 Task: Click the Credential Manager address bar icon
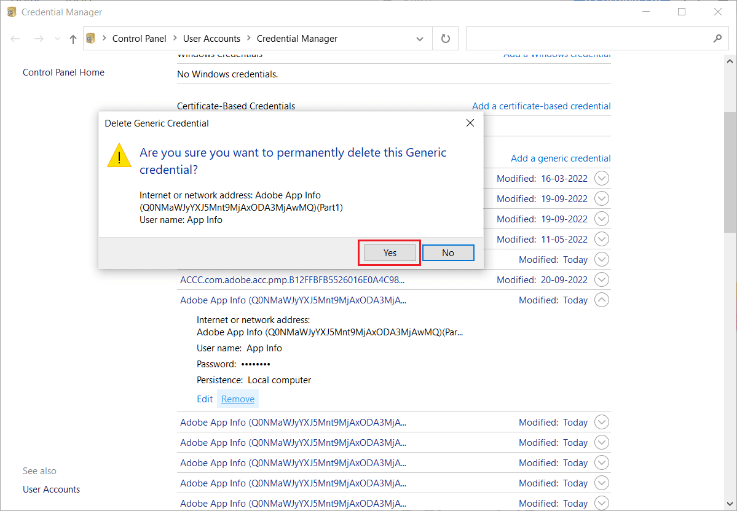coord(91,38)
